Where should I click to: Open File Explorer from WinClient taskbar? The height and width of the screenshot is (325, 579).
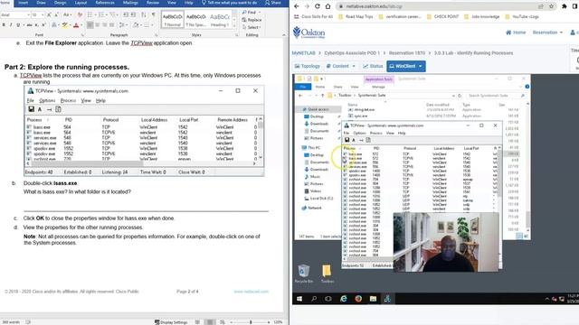coord(373,299)
